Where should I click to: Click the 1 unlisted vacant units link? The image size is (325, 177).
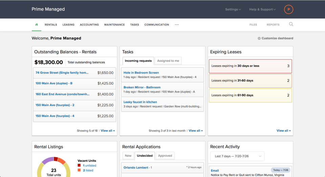(89, 166)
